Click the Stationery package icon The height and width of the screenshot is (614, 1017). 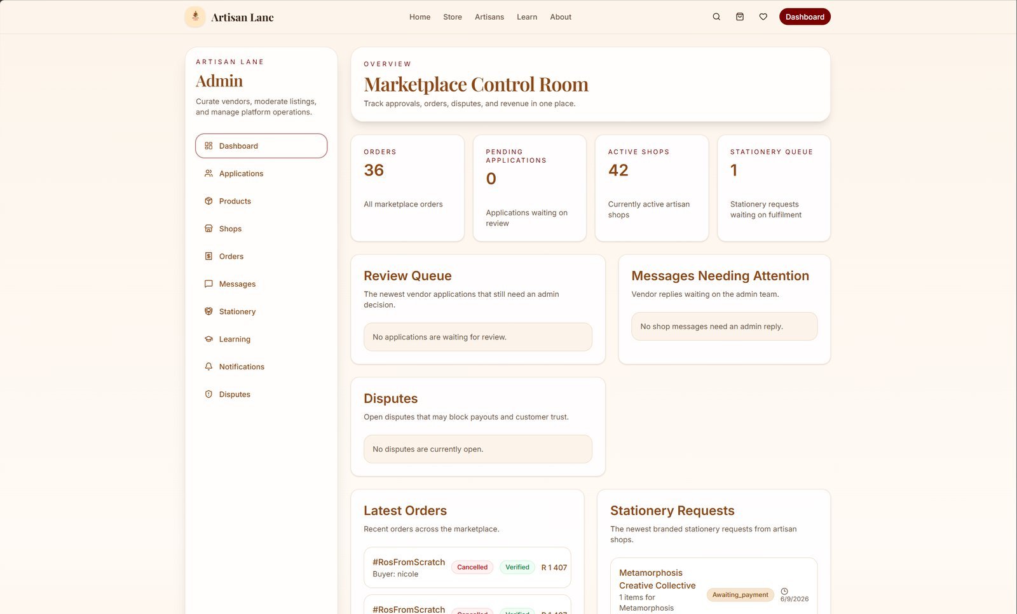coord(208,311)
